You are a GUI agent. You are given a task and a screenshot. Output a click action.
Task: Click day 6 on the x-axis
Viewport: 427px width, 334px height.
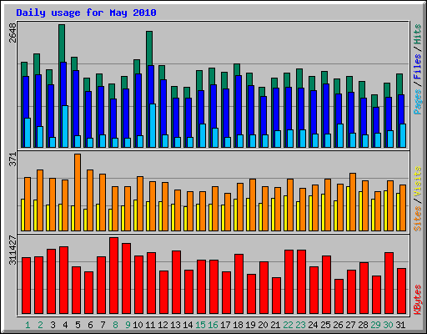click(x=90, y=325)
